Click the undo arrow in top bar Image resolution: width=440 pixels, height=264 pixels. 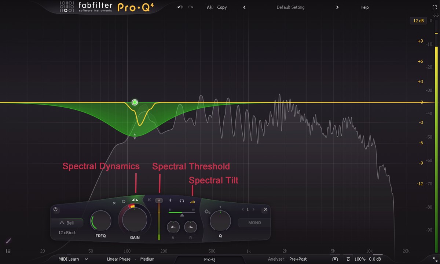[180, 7]
